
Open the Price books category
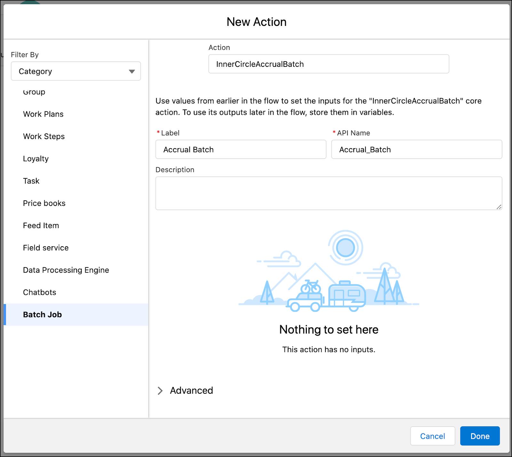[x=76, y=203]
